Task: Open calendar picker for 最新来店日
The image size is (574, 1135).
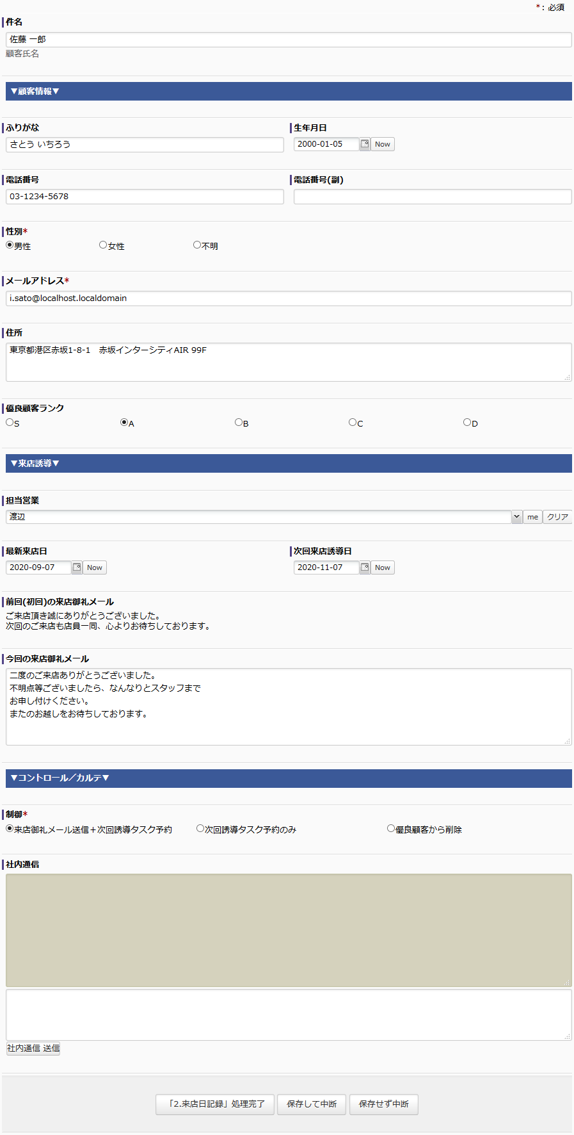Action: pyautogui.click(x=77, y=567)
